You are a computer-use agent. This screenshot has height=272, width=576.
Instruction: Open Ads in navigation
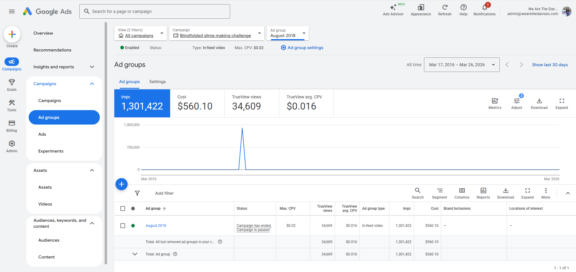click(x=42, y=134)
